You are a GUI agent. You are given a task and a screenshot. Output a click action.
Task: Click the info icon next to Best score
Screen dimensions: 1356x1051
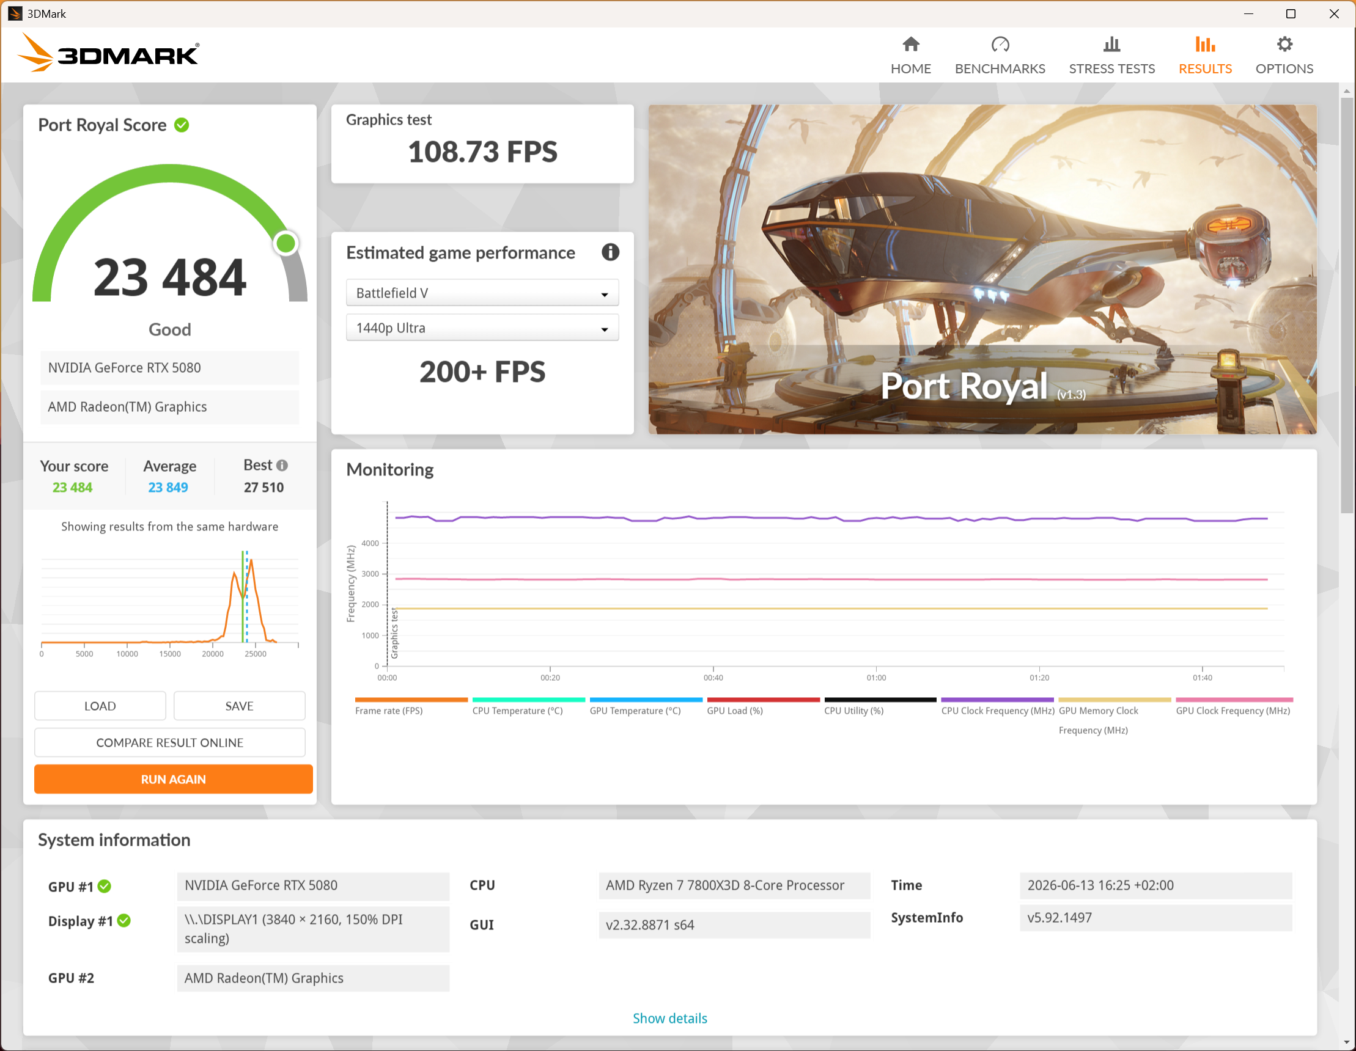282,466
